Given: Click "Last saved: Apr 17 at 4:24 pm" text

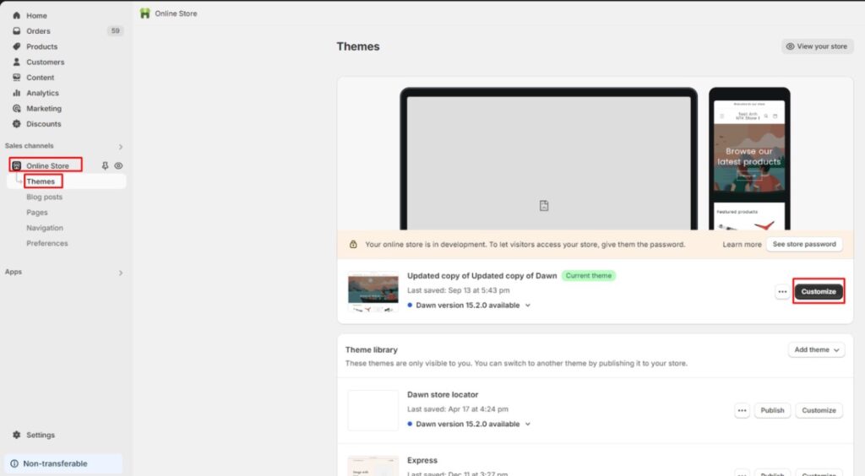Looking at the screenshot, I should [457, 409].
